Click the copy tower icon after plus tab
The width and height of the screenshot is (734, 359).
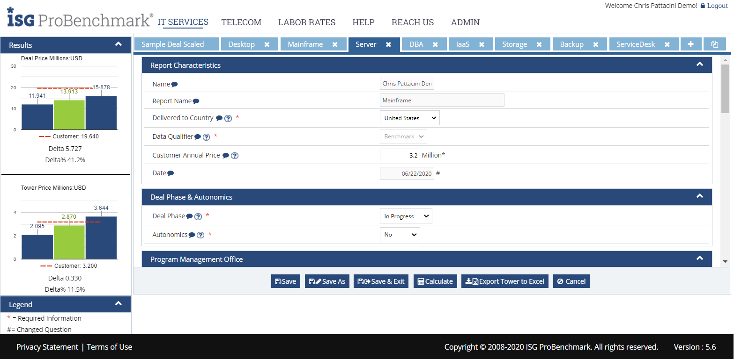tap(714, 44)
